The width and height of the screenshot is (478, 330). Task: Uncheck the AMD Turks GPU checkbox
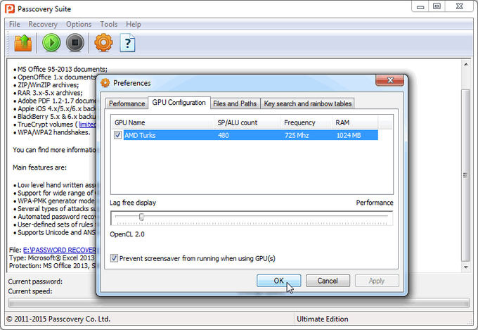tap(117, 135)
